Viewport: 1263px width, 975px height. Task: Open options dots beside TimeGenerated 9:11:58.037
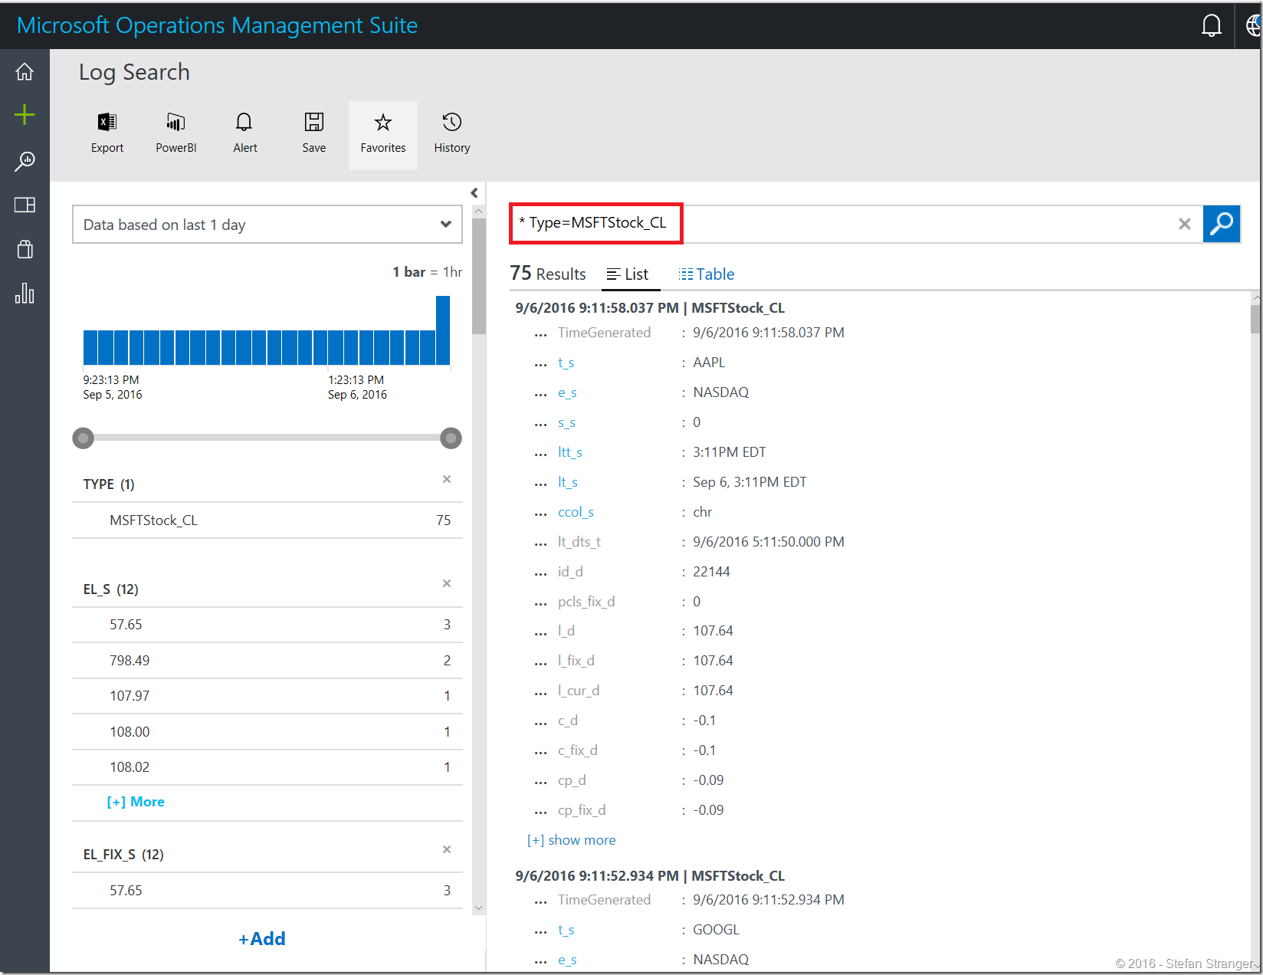(x=541, y=333)
